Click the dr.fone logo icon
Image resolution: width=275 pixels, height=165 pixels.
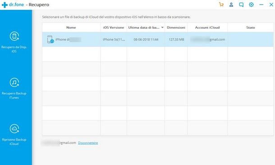coord(5,5)
